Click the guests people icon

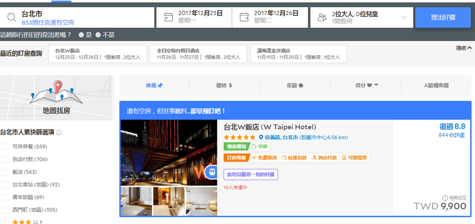[322, 18]
